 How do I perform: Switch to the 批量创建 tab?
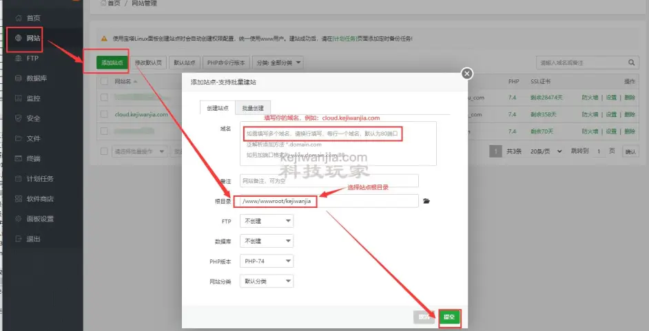pos(253,108)
